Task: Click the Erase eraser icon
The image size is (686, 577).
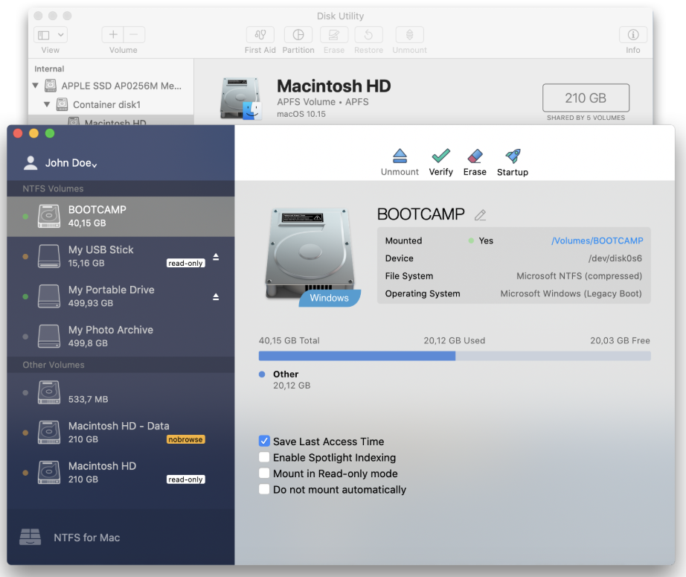Action: pos(475,156)
